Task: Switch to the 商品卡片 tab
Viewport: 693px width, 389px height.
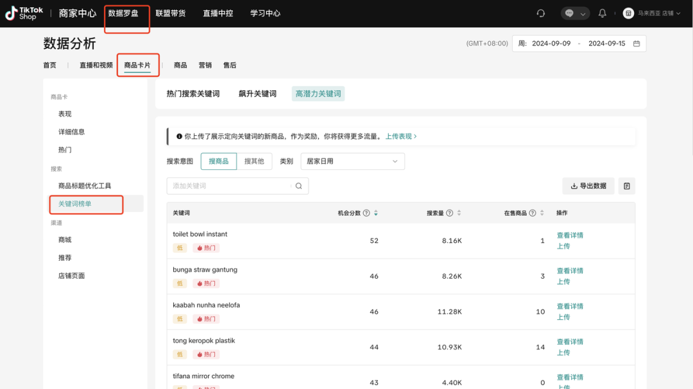Action: pyautogui.click(x=137, y=65)
